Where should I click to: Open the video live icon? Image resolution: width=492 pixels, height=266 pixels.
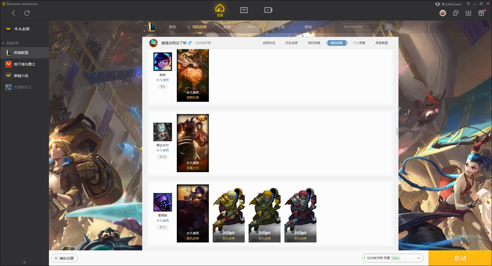[268, 10]
